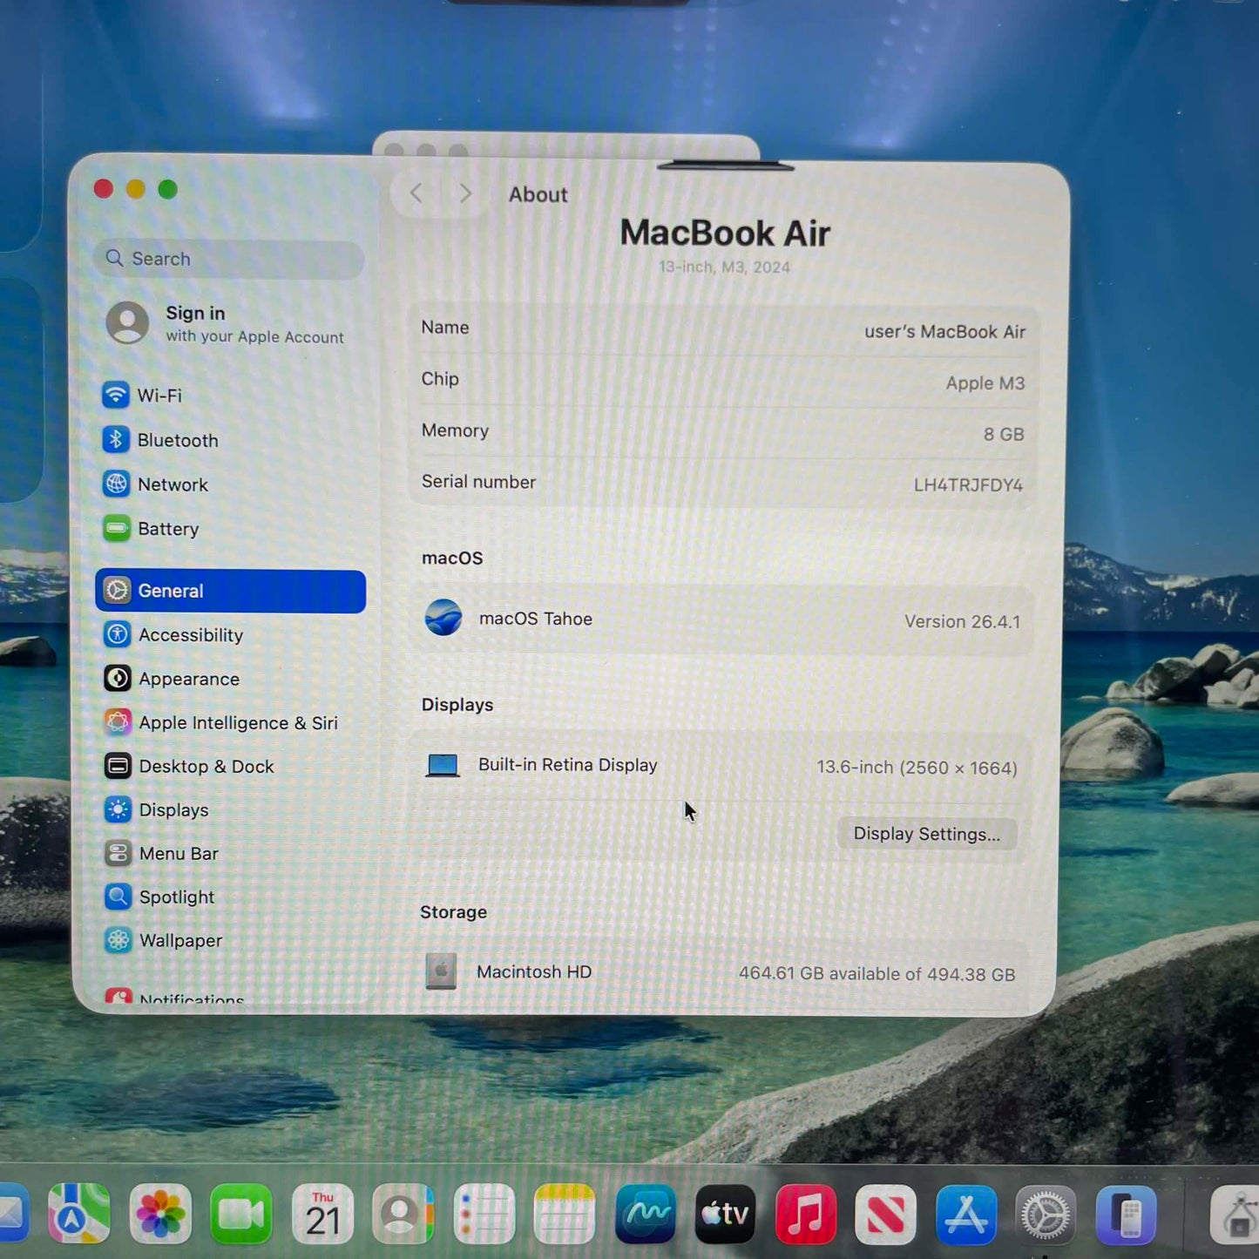Launch Freeform from the Dock
The height and width of the screenshot is (1259, 1259).
pos(645,1213)
